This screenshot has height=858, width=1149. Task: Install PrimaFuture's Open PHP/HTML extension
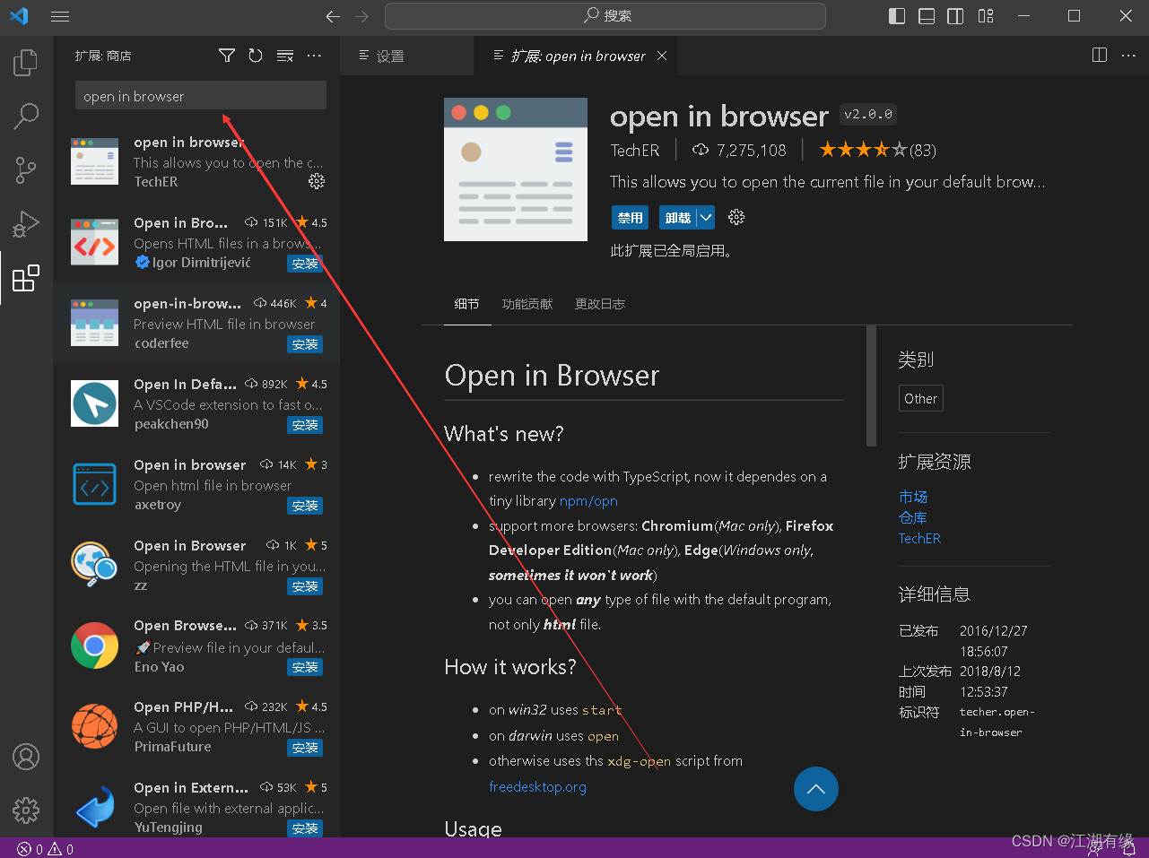coord(305,748)
